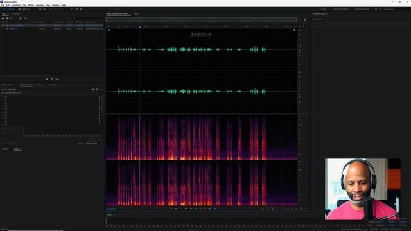This screenshot has height=231, width=411.
Task: Click the Fast Forward transport button
Action: pyautogui.click(x=195, y=209)
